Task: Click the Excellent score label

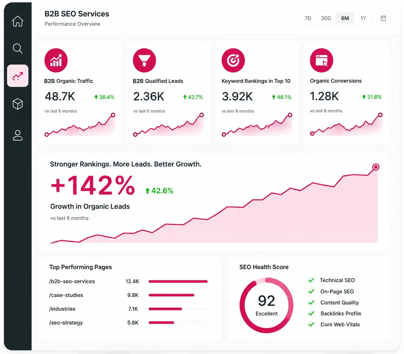Action: point(266,314)
